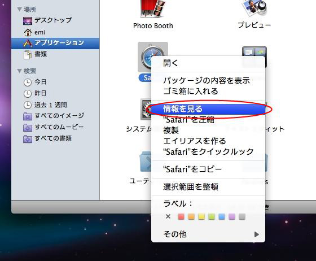
Task: Apply the blue label color
Action: point(222,217)
